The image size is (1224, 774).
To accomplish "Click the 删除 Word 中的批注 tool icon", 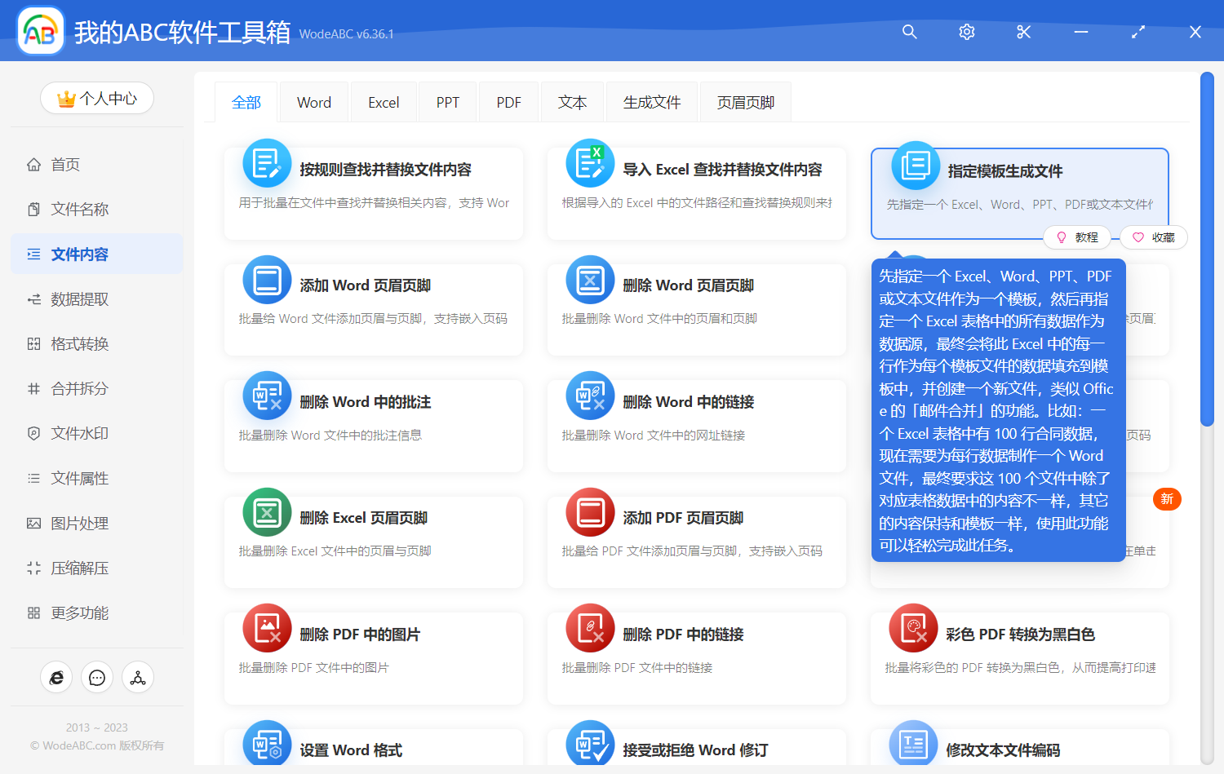I will [267, 396].
